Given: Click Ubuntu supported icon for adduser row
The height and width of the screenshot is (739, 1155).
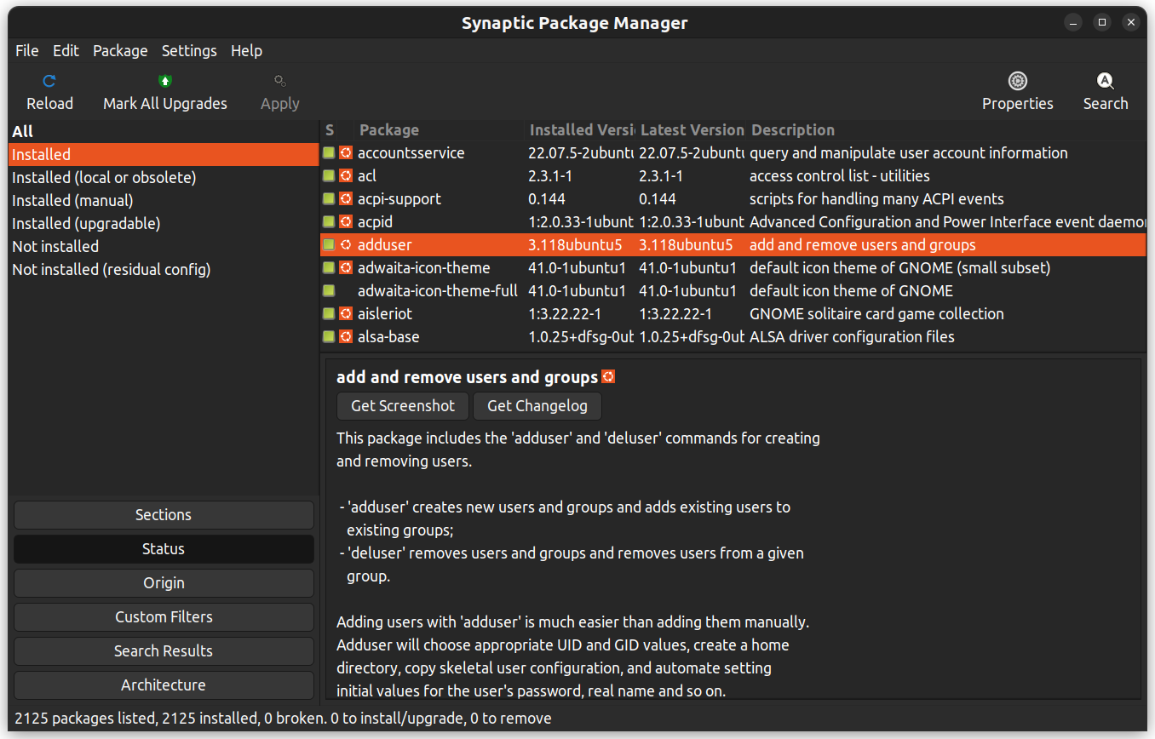Looking at the screenshot, I should point(346,245).
